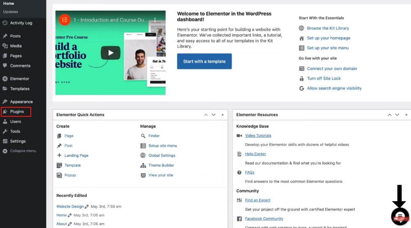Play the Elementor introduction video

tap(111, 53)
